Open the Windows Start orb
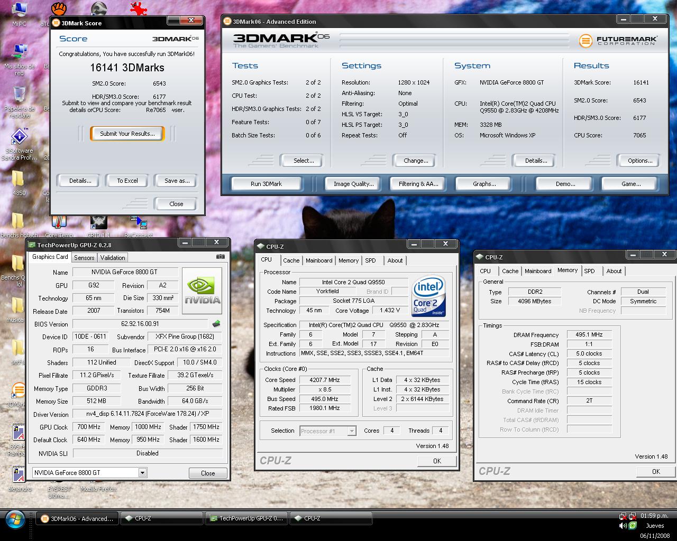The height and width of the screenshot is (541, 677). pyautogui.click(x=15, y=519)
